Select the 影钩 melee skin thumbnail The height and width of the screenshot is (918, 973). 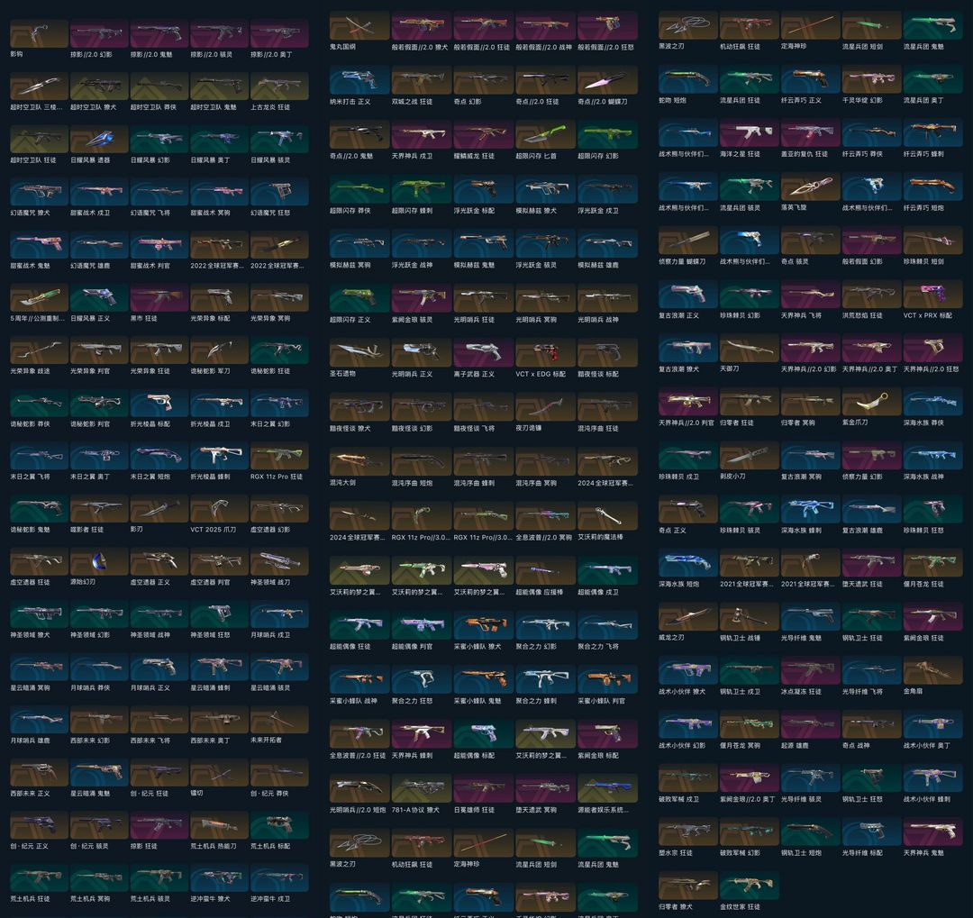tap(39, 33)
